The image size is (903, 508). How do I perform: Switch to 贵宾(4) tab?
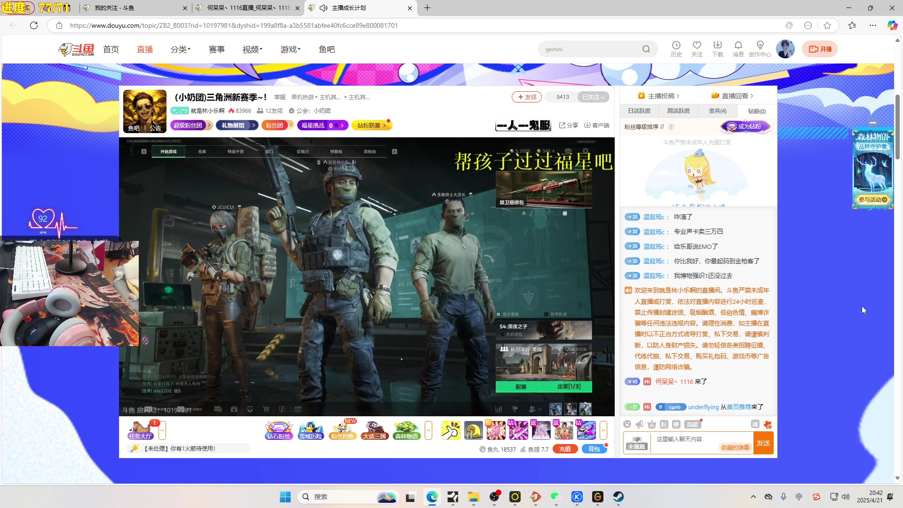718,111
